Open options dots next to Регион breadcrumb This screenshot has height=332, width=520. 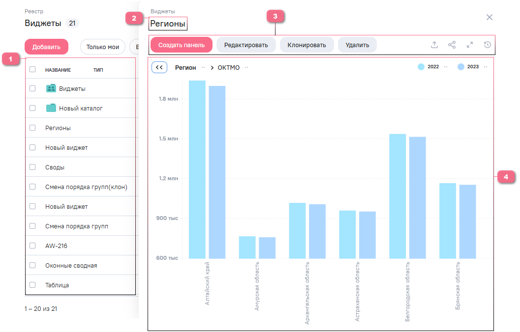(x=203, y=67)
